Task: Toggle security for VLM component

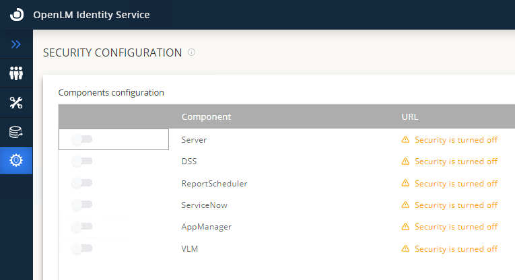Action: pos(82,249)
